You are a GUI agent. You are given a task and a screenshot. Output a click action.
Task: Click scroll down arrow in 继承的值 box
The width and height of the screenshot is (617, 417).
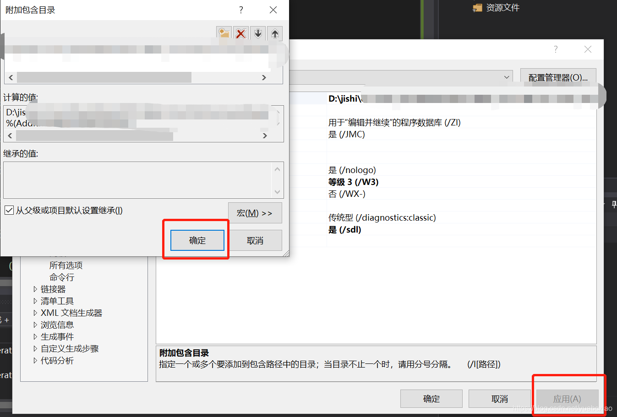pos(277,191)
